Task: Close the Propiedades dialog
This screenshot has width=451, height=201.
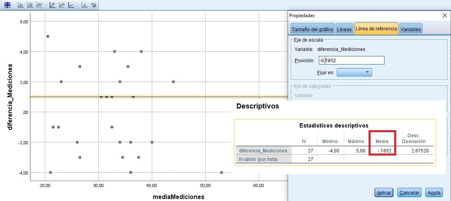Action: pos(445,16)
